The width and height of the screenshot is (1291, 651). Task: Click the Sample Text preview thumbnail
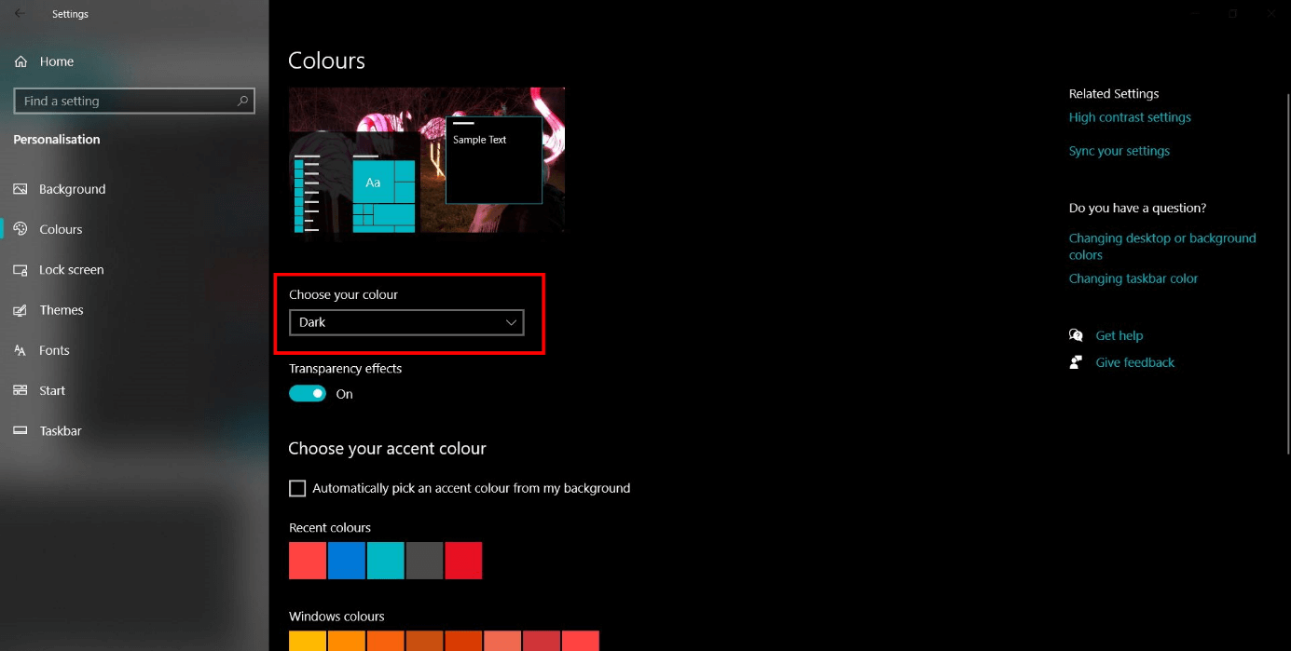(x=494, y=158)
